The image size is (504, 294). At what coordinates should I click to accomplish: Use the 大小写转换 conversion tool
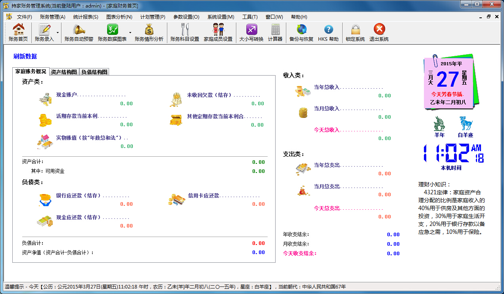[251, 32]
